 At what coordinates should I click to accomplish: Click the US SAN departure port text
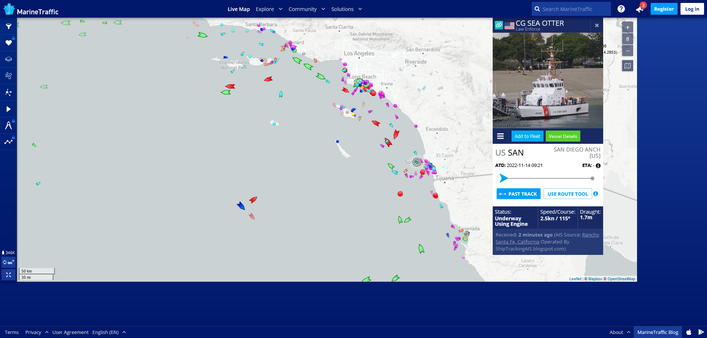coord(509,153)
